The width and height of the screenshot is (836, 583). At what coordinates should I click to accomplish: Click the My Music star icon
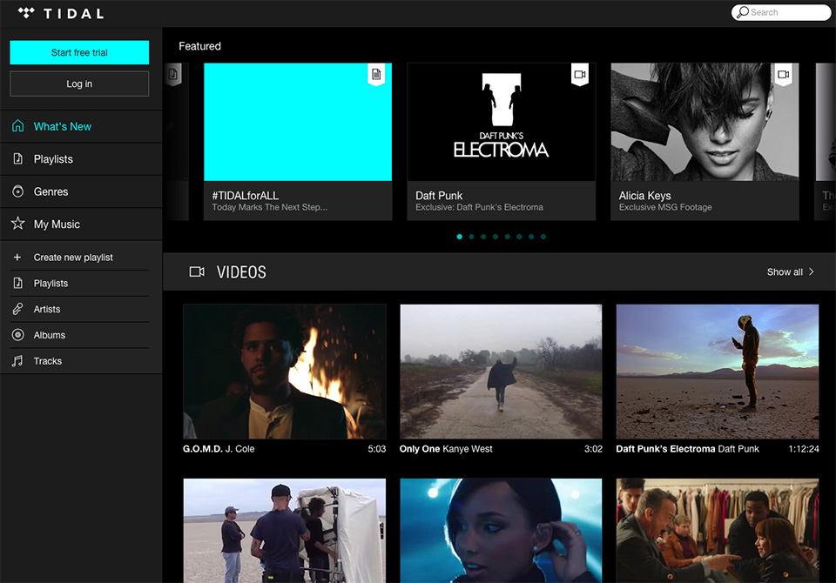(17, 224)
